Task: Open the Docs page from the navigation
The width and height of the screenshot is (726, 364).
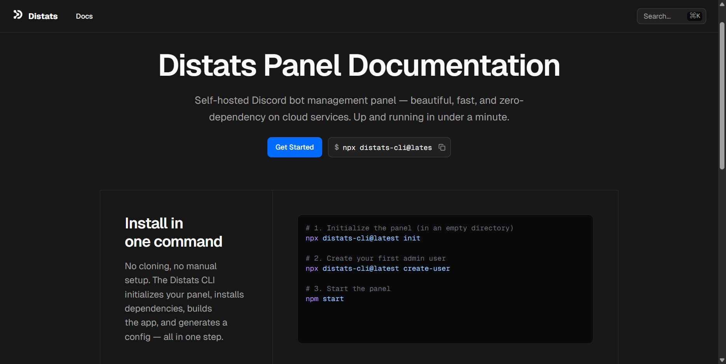Action: coord(84,16)
